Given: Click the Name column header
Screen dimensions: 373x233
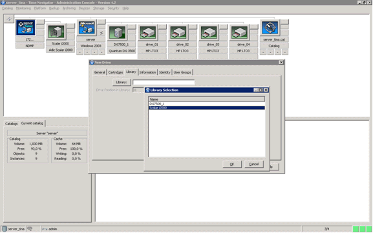Looking at the screenshot, I should pos(206,99).
